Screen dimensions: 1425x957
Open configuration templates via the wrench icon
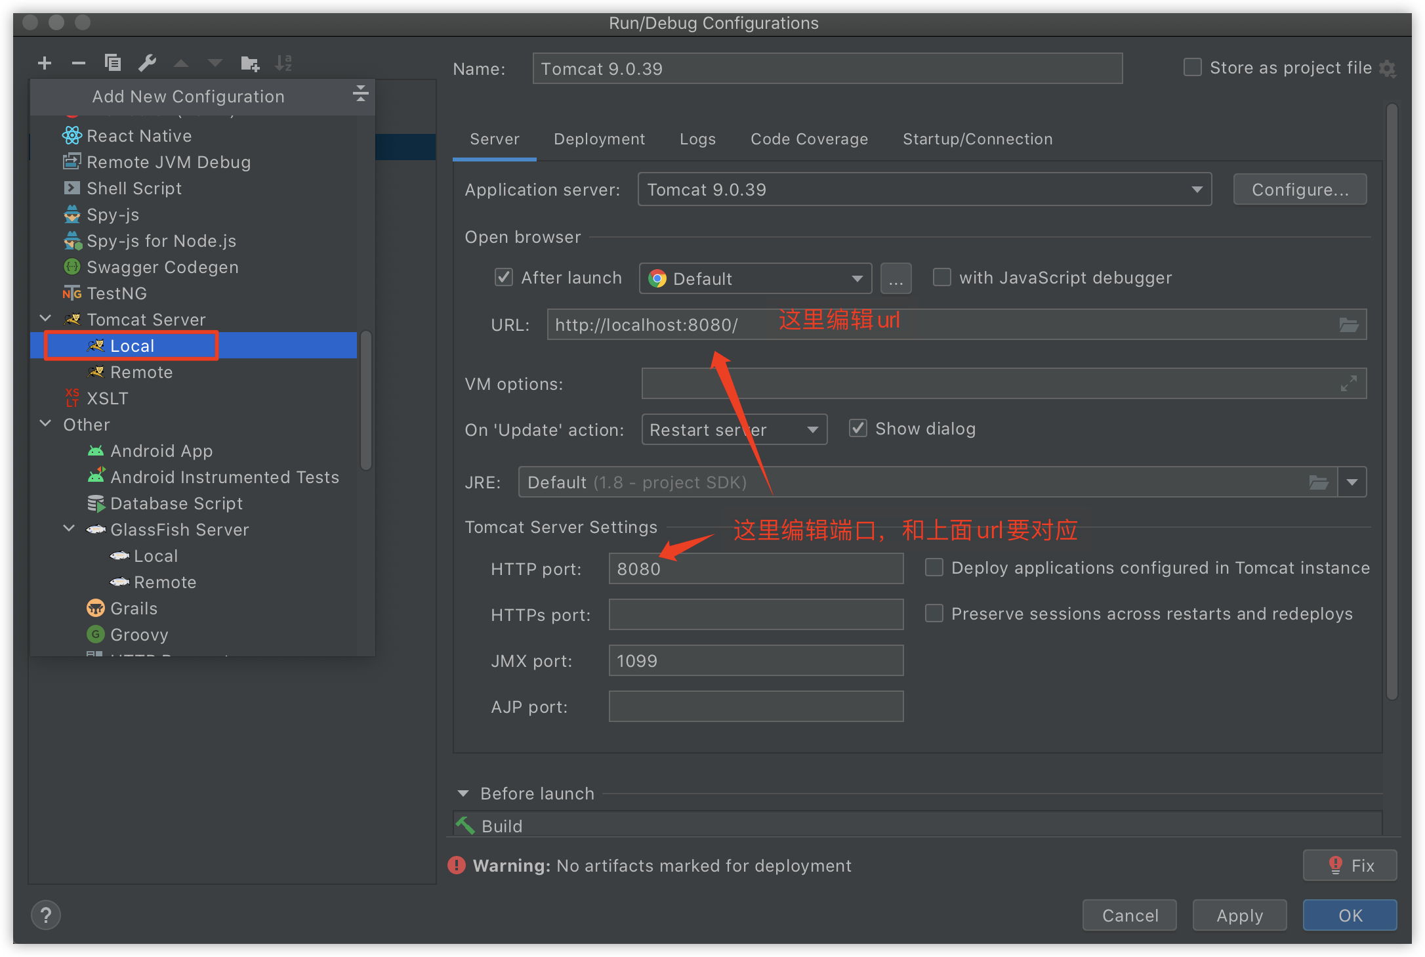[x=147, y=62]
